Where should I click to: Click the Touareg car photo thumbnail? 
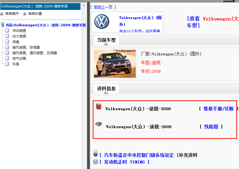[x=115, y=64]
